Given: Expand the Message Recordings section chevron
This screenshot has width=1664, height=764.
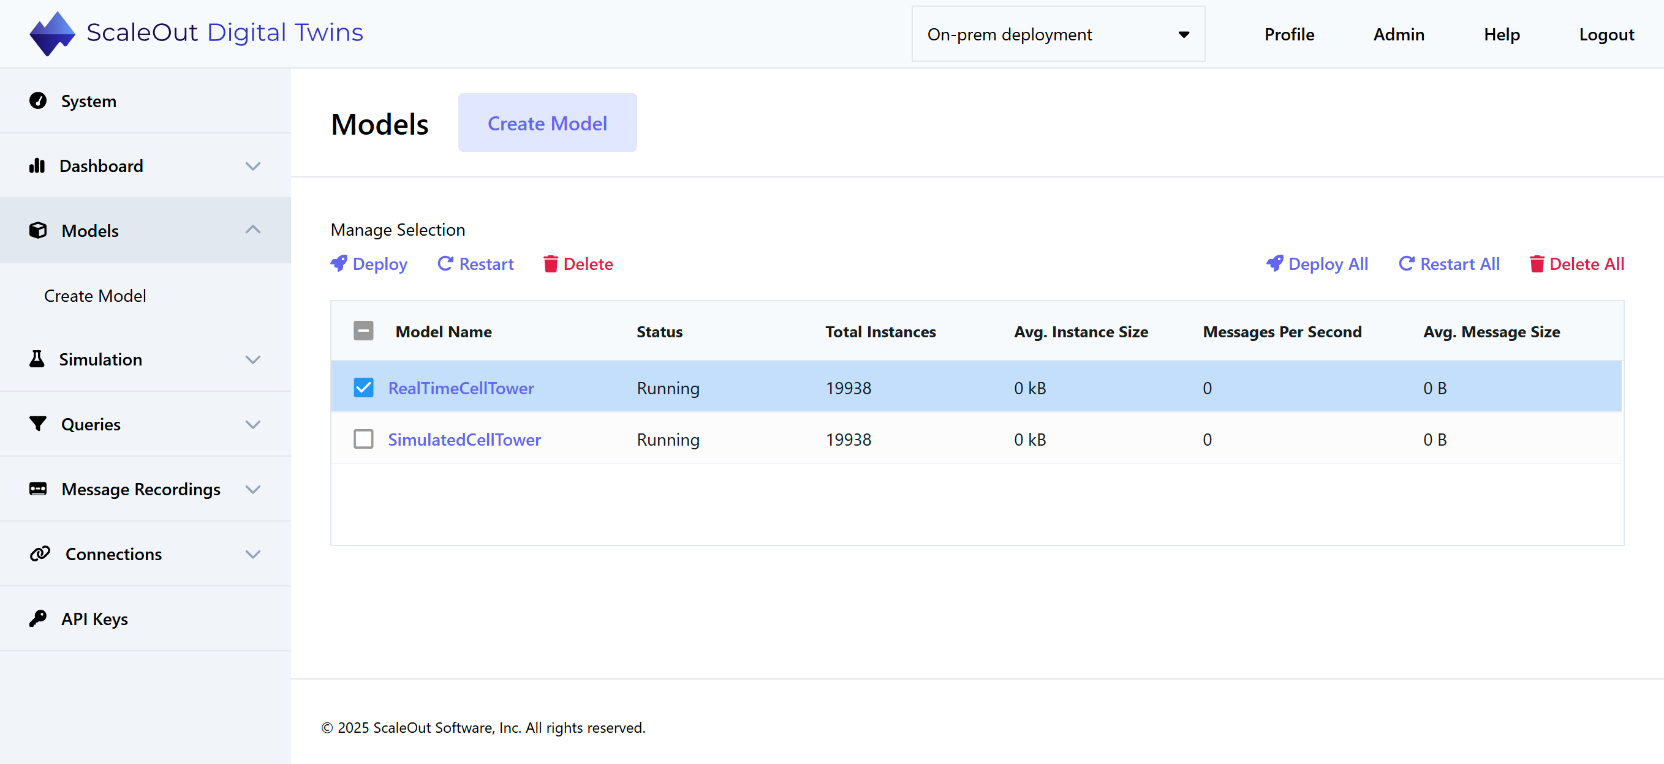Looking at the screenshot, I should [x=253, y=489].
